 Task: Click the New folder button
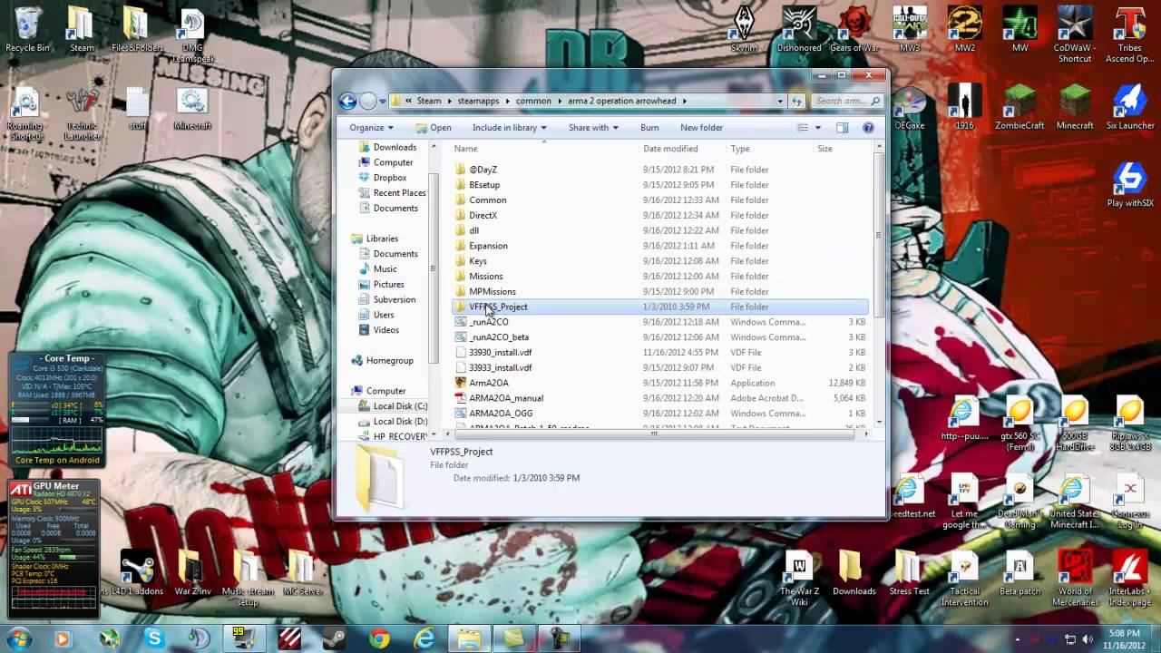click(701, 128)
